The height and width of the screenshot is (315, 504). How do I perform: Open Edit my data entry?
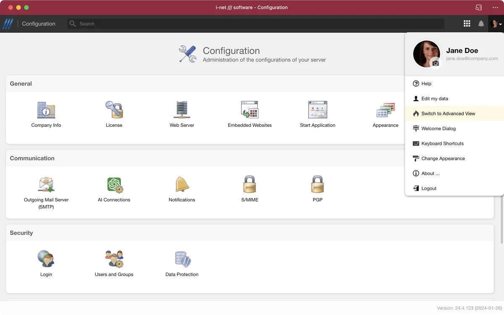tap(434, 99)
